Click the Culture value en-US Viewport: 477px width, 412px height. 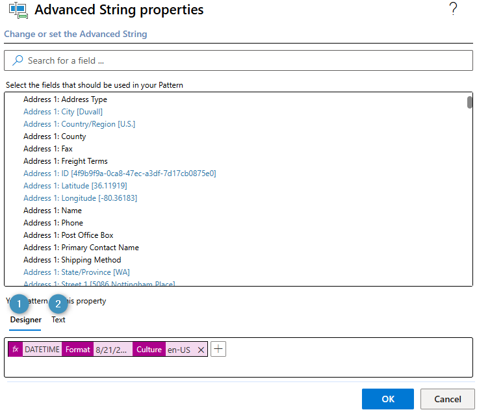pyautogui.click(x=179, y=350)
